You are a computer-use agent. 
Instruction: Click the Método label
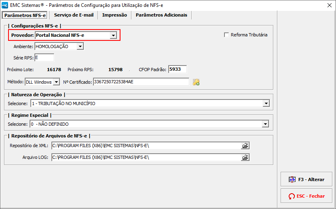[x=15, y=82]
